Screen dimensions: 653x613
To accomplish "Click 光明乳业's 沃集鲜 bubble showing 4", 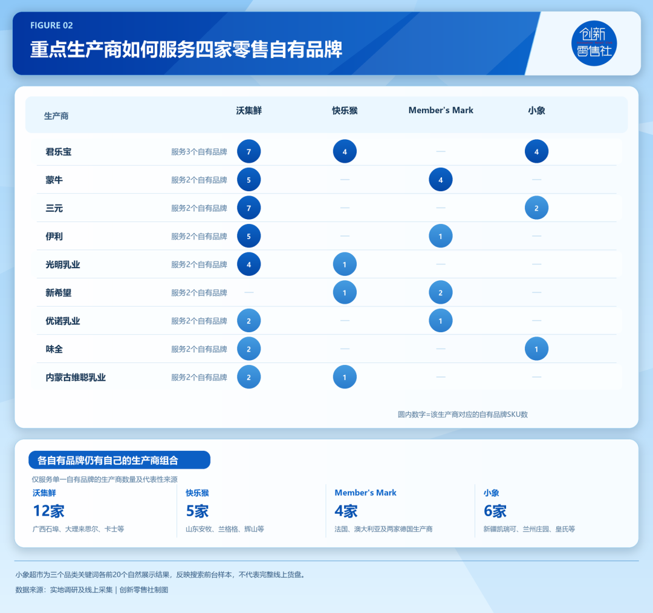I will coord(249,264).
